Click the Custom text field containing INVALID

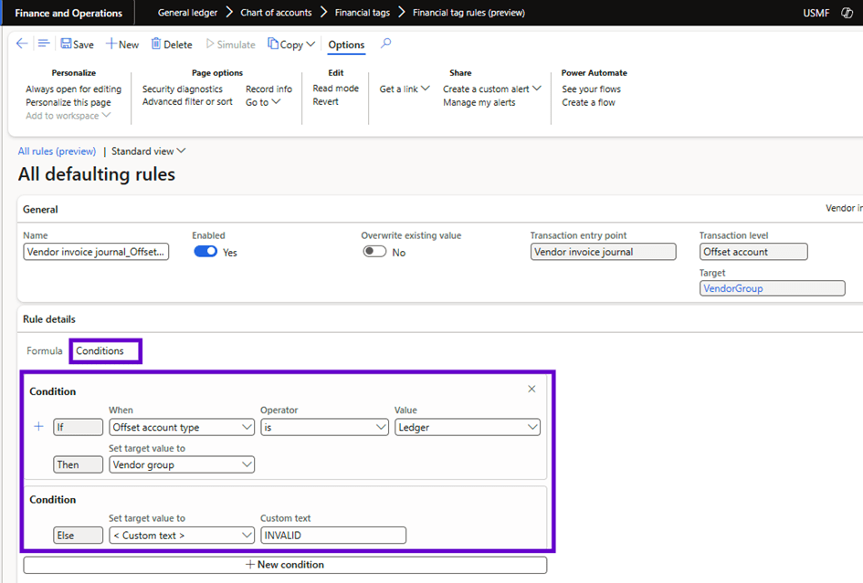[332, 536]
